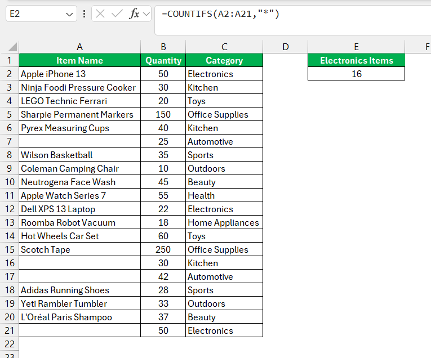Click the Category header cell

(224, 60)
